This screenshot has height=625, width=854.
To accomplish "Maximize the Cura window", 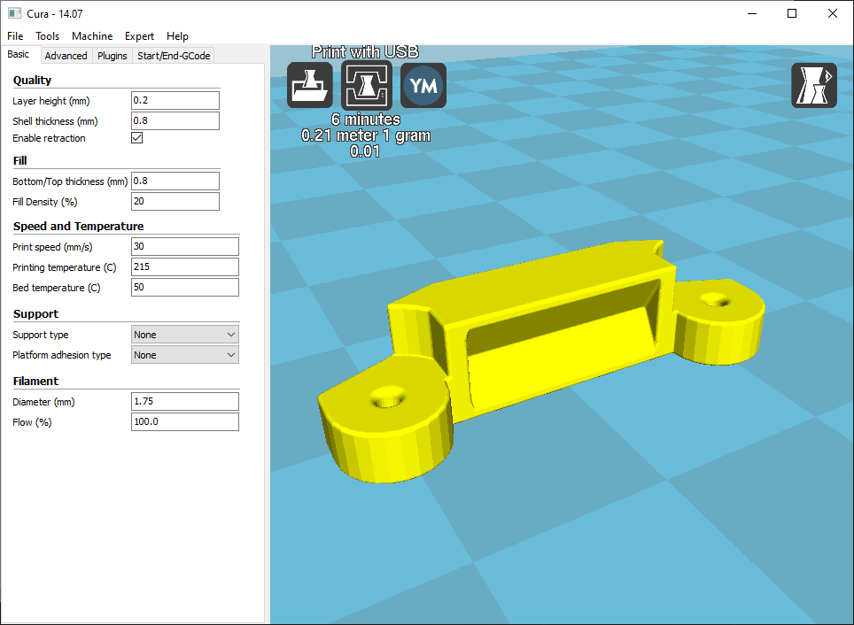I will [793, 13].
